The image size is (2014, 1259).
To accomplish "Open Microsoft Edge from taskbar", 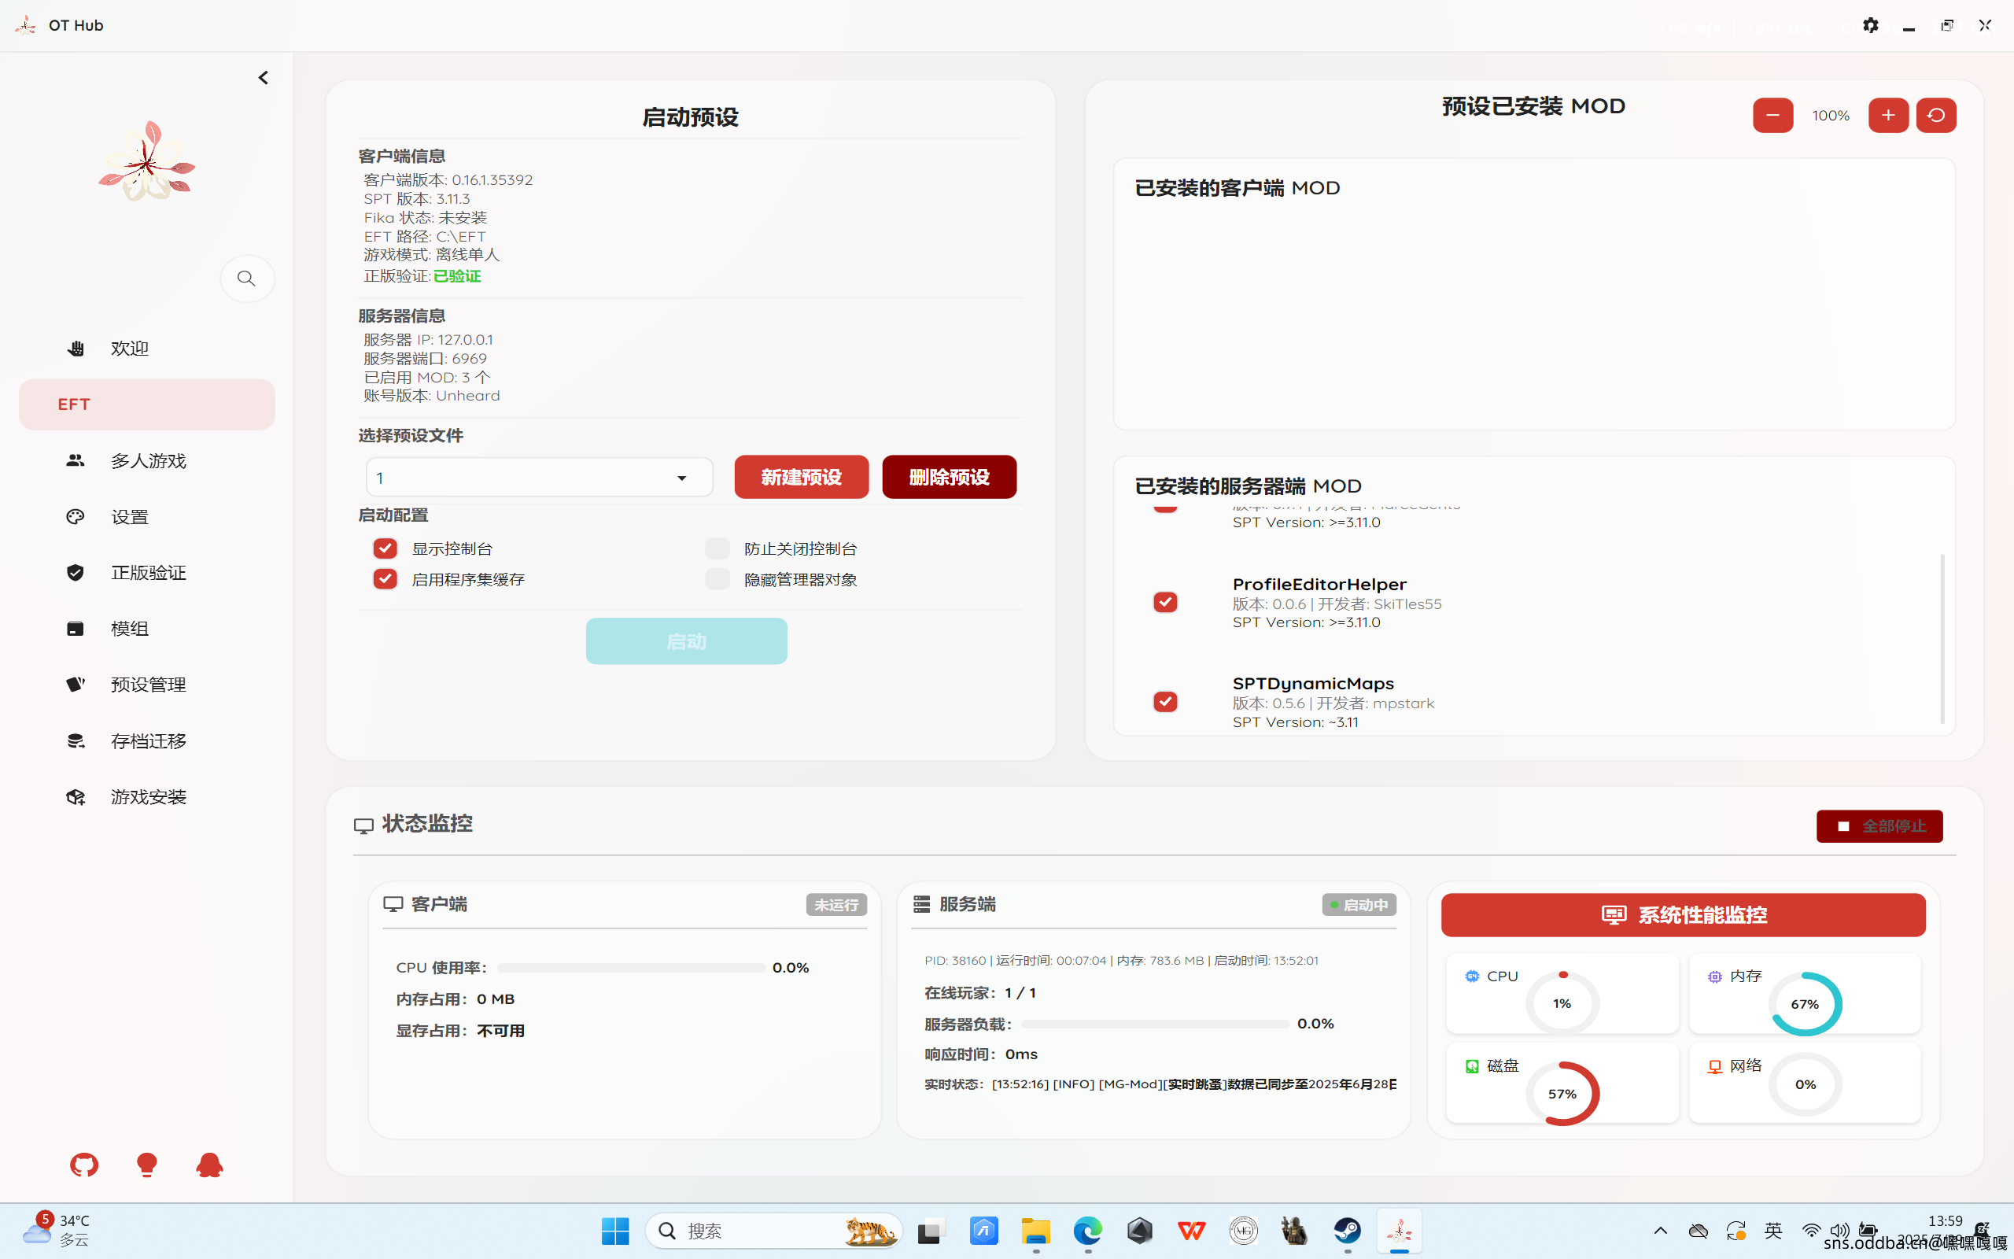I will [1088, 1231].
